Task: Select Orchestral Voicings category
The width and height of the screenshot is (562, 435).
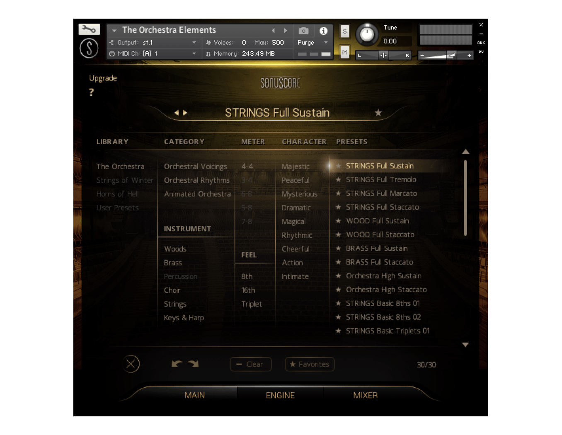Action: [195, 166]
